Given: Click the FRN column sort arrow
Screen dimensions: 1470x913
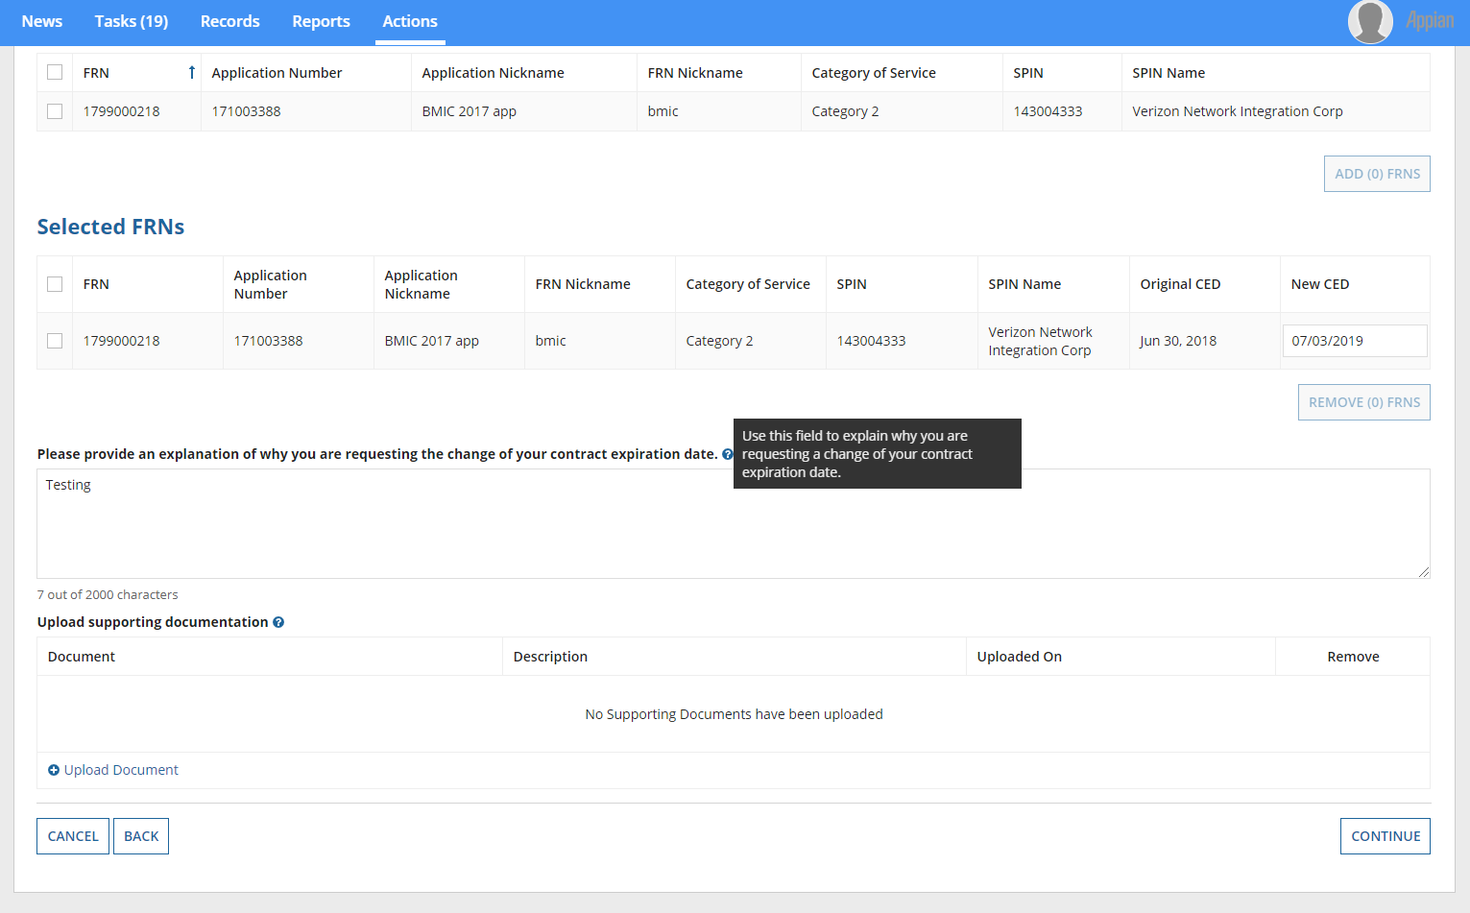Looking at the screenshot, I should tap(191, 73).
